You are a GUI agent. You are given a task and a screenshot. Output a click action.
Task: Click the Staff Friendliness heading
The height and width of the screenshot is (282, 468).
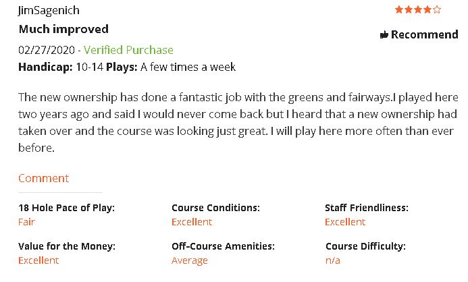pos(367,208)
